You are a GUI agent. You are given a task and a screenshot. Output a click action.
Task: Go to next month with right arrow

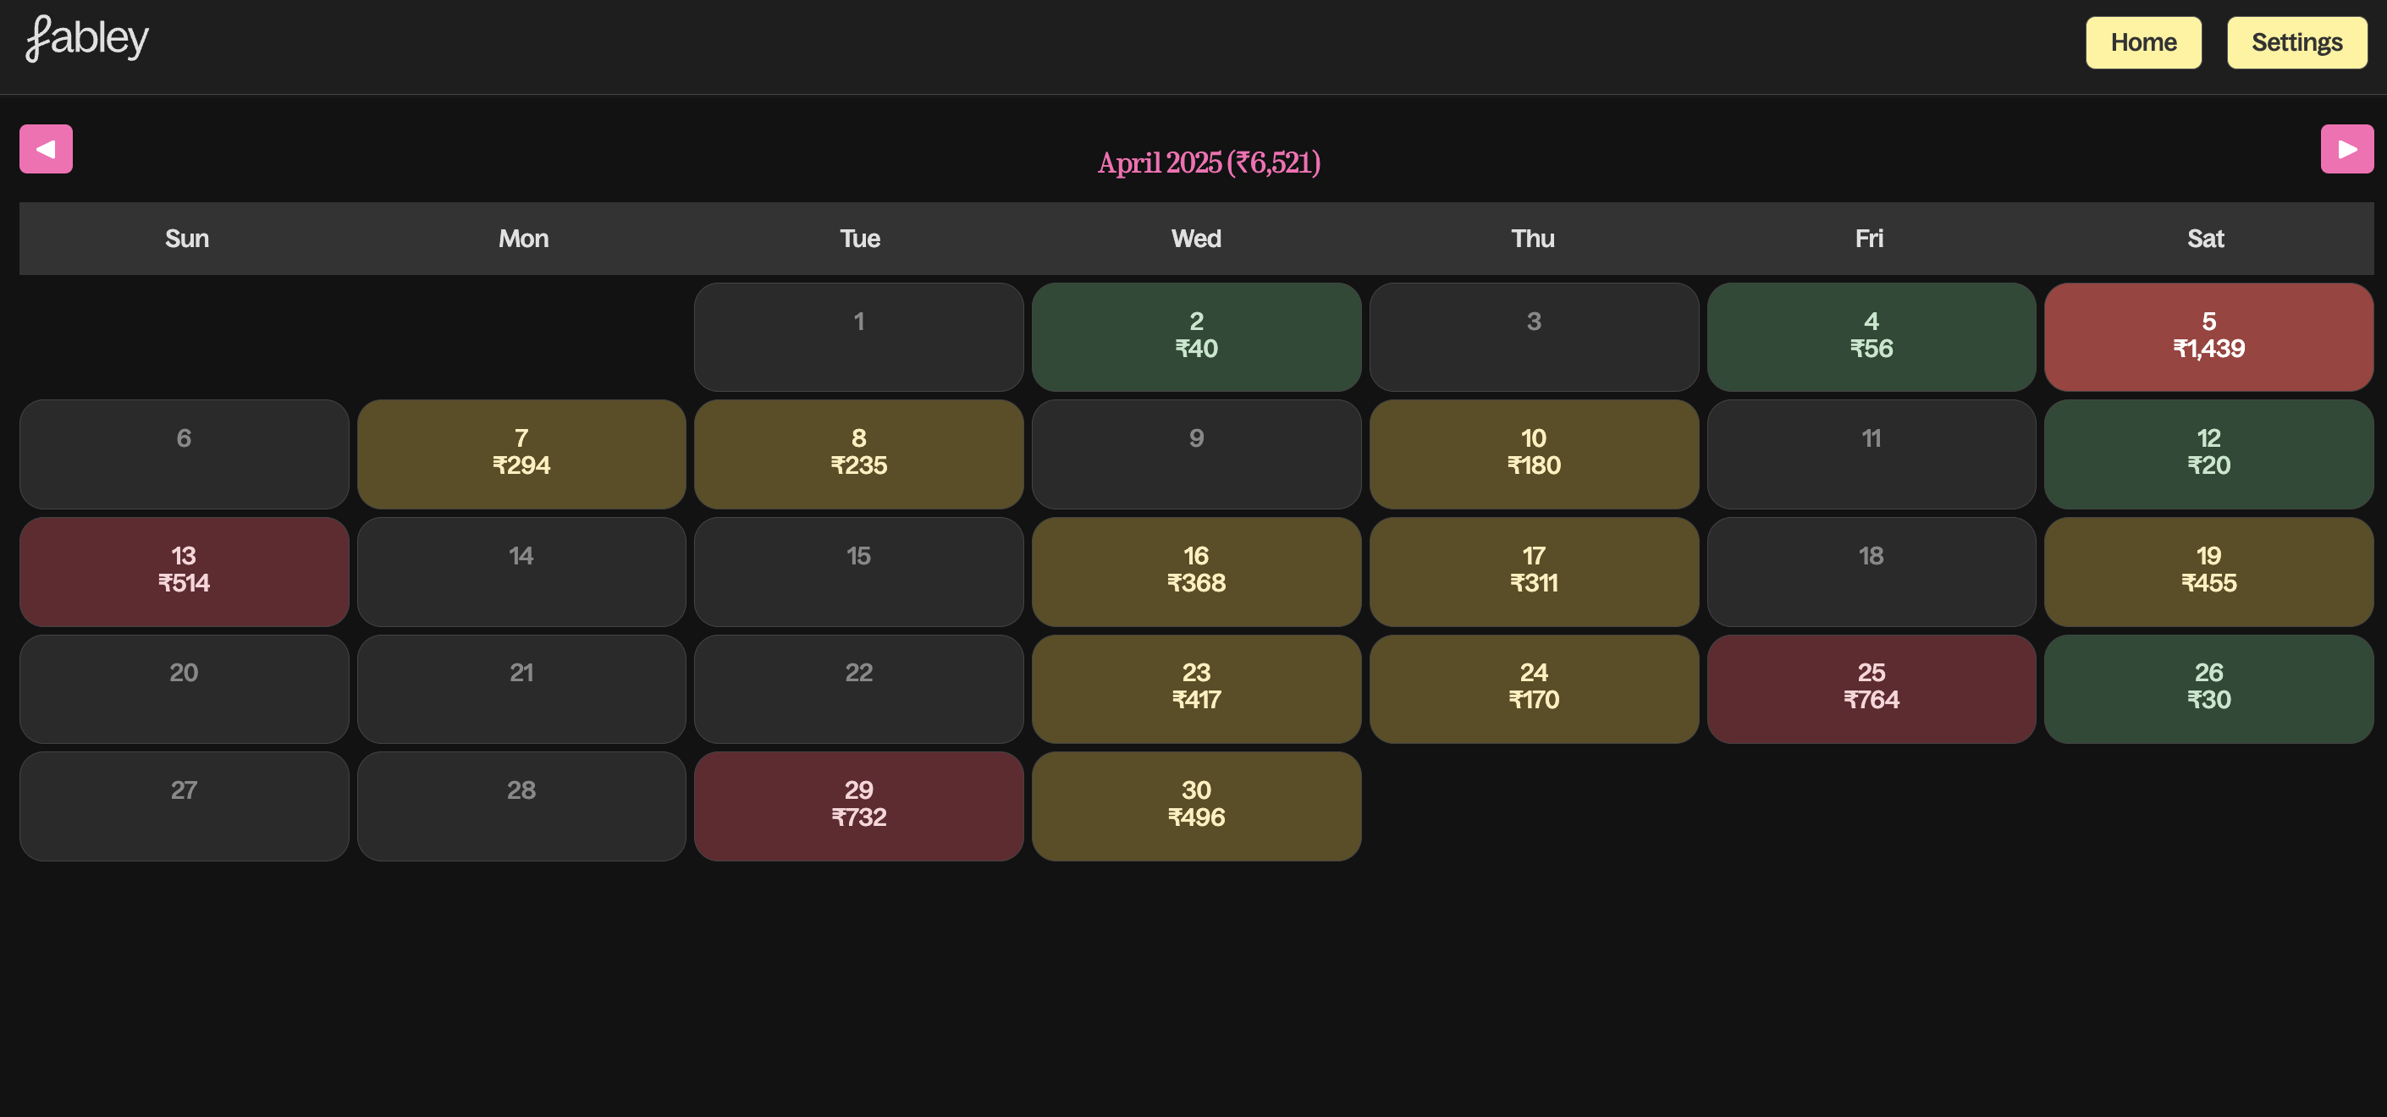click(x=2346, y=149)
